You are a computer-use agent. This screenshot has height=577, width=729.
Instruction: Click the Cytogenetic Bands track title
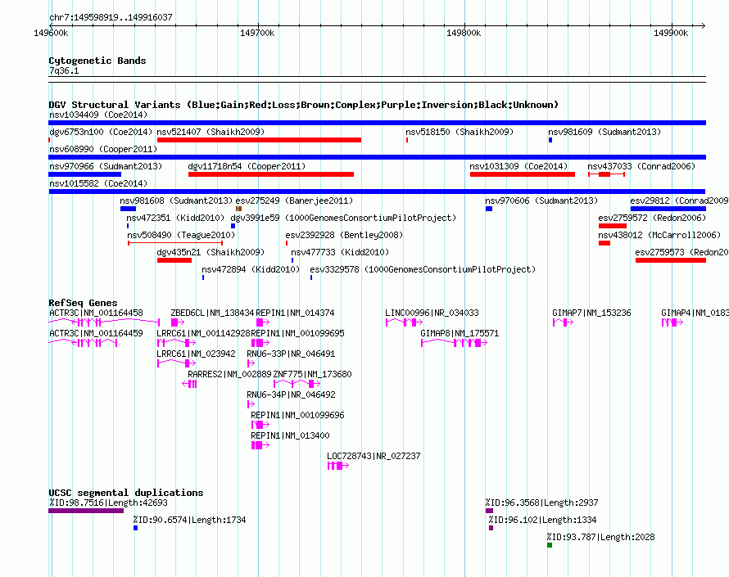97,61
